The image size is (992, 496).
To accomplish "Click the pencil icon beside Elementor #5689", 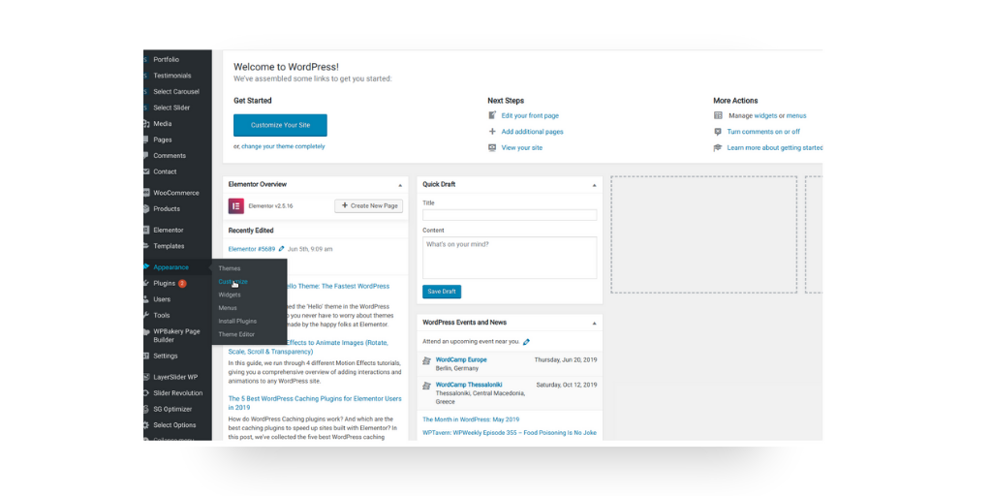I will point(282,249).
